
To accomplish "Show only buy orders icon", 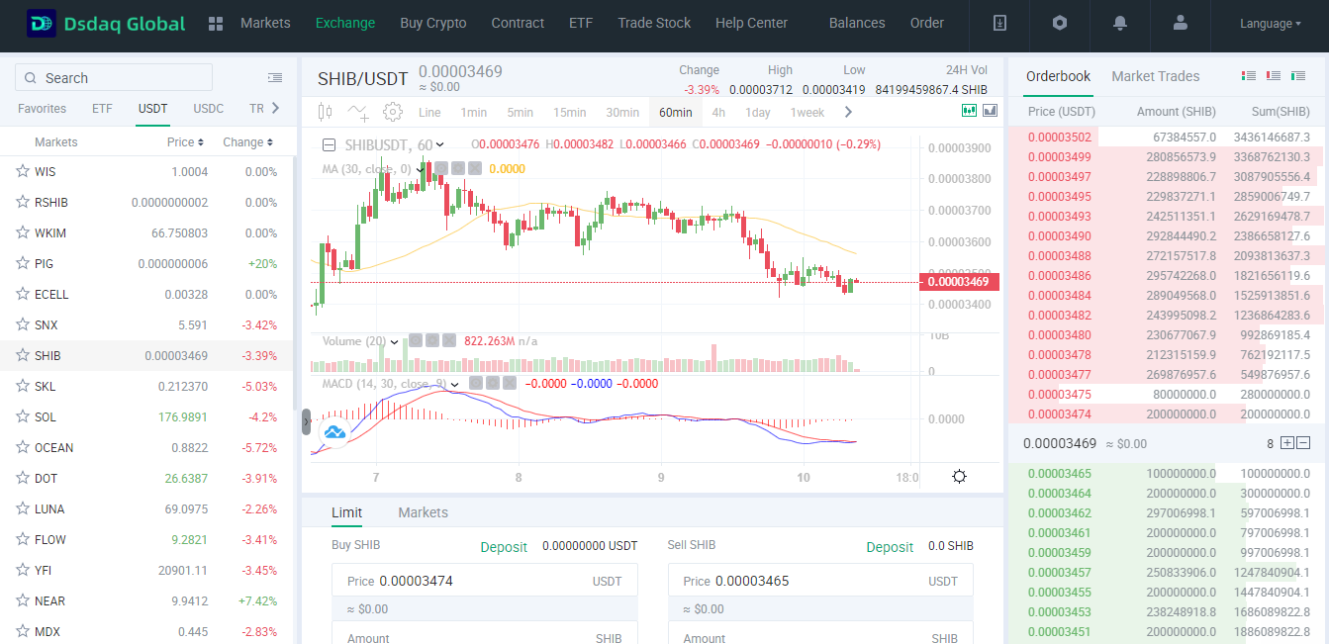I will tap(1298, 76).
